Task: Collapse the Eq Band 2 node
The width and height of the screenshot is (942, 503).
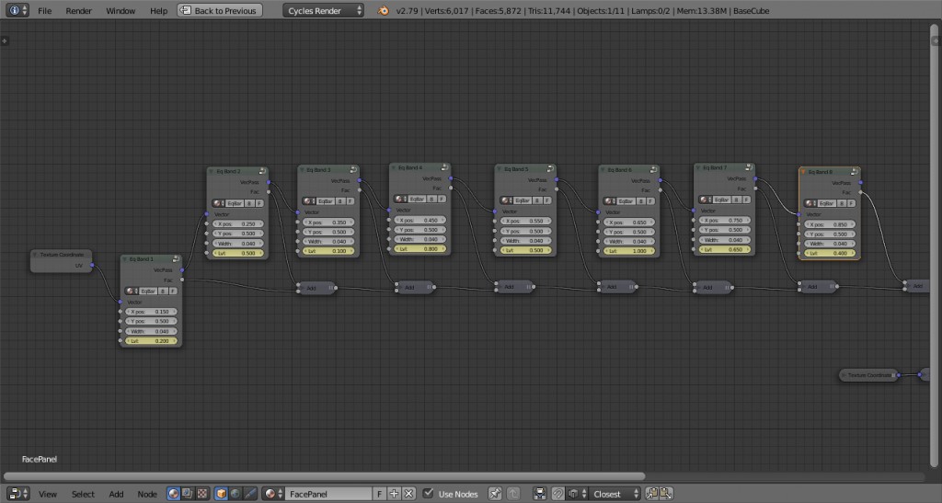Action: 212,172
